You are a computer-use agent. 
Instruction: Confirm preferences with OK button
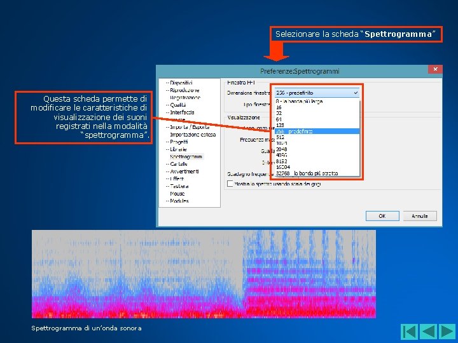[382, 216]
